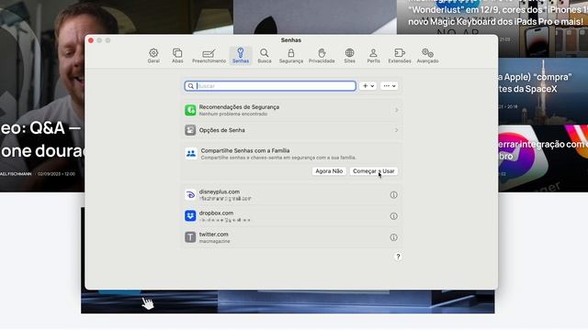The height and width of the screenshot is (330, 588).
Task: Show info for twitter.com entry
Action: (393, 237)
